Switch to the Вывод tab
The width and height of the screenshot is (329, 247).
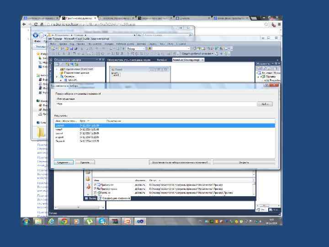click(x=91, y=198)
